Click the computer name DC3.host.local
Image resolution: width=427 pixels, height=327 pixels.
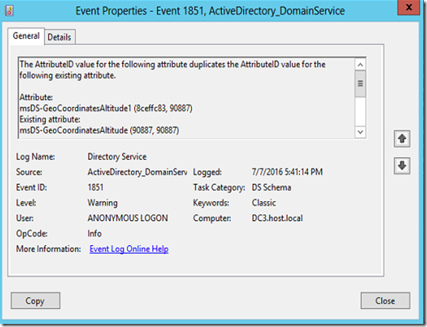click(x=277, y=219)
